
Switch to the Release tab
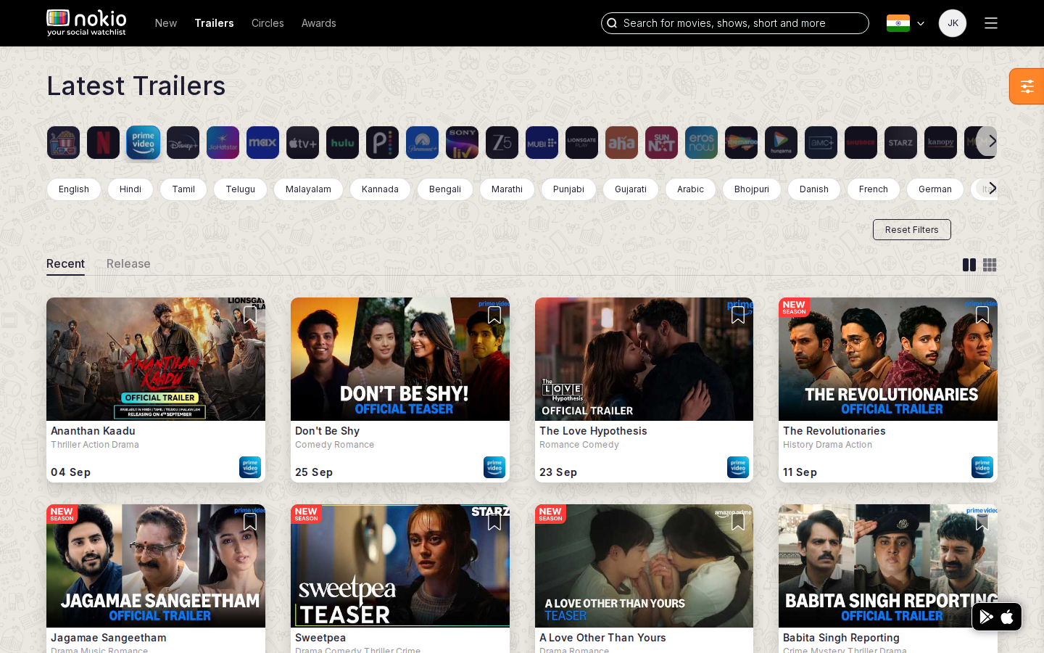point(128,264)
